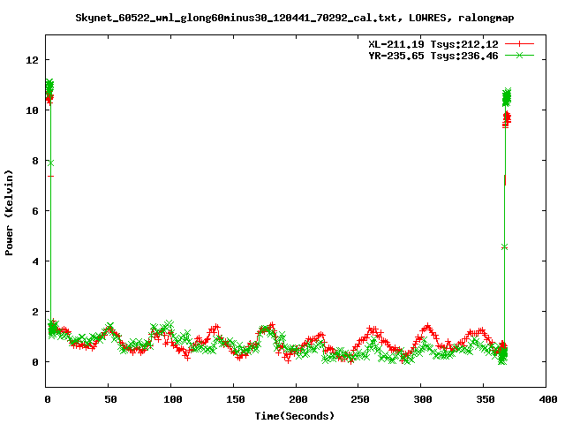Click y-axis tick label '8'
The image size is (565, 424).
point(35,161)
